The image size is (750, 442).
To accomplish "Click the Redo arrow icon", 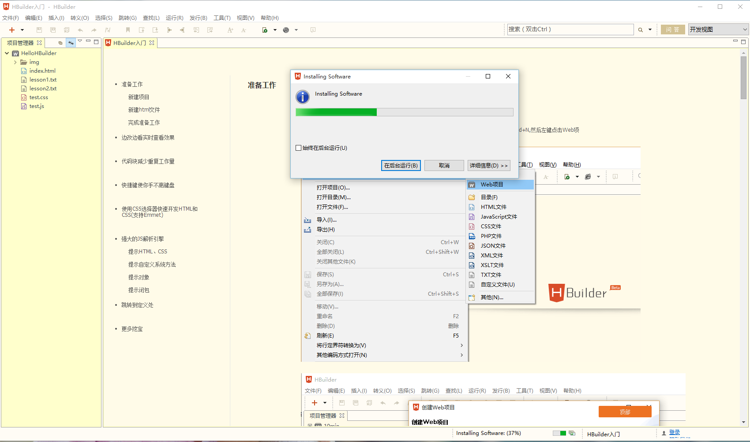I will point(94,30).
